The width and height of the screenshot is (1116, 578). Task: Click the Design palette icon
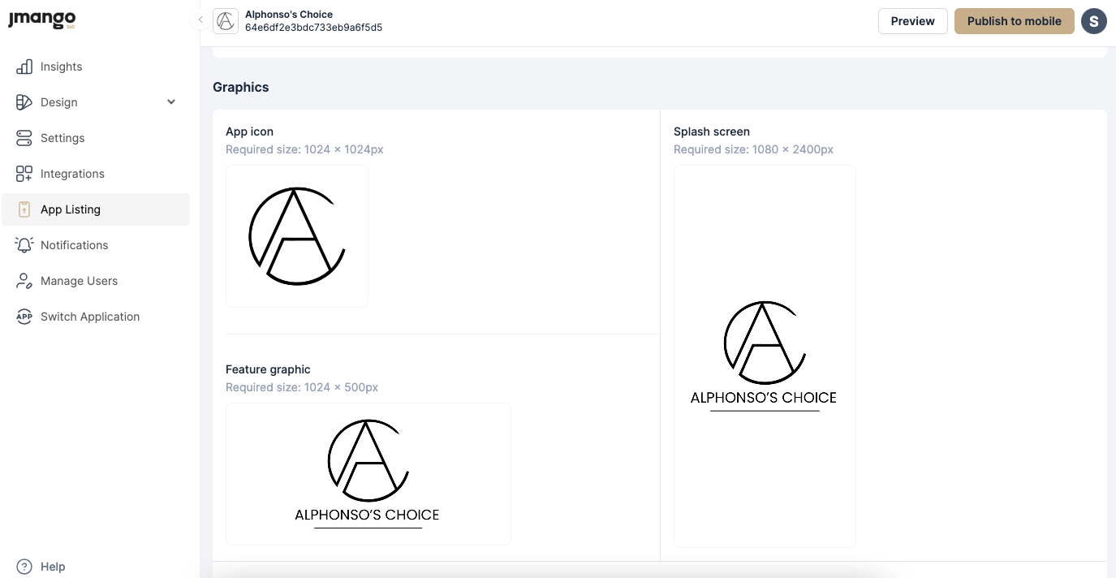pyautogui.click(x=24, y=102)
